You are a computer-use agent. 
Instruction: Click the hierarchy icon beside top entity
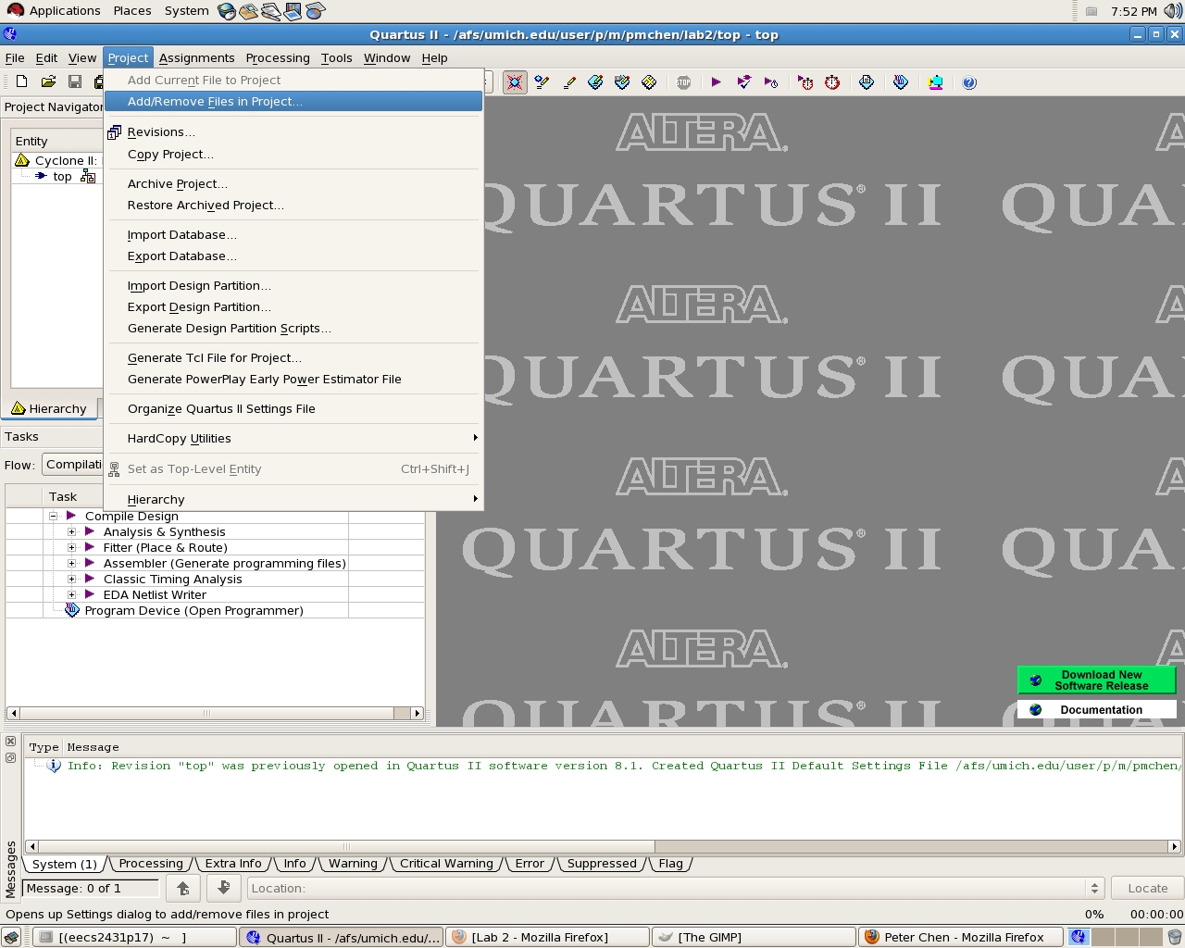(x=88, y=176)
